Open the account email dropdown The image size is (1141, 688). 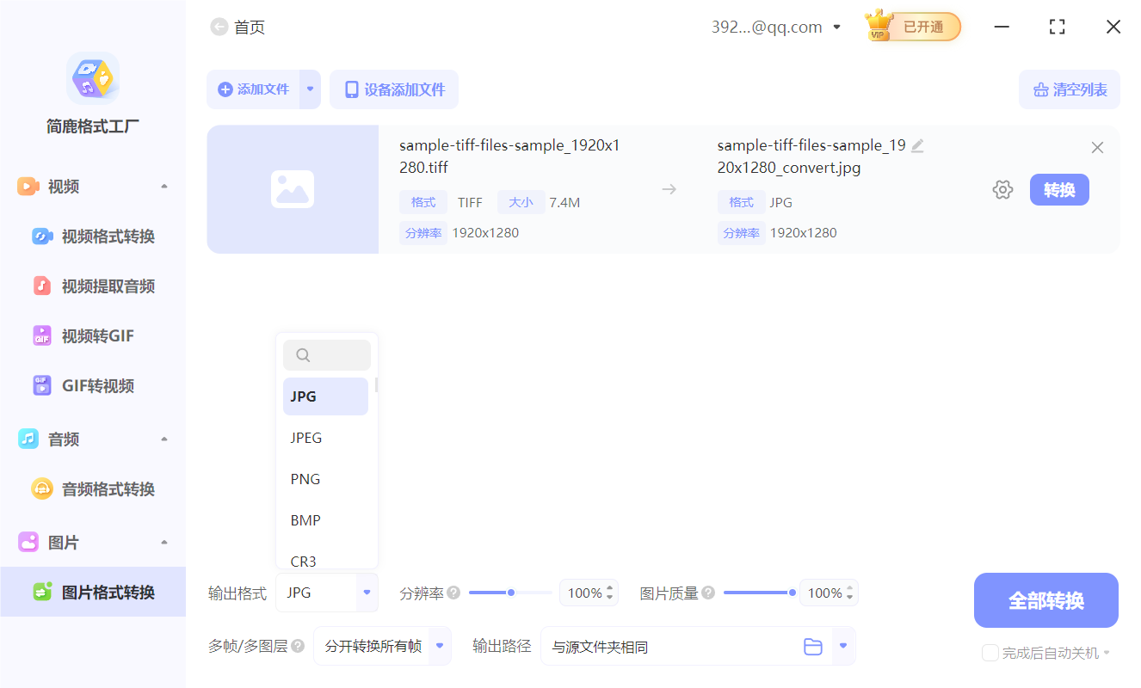(x=836, y=27)
